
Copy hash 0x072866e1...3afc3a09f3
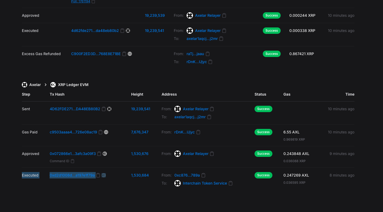click(x=99, y=154)
